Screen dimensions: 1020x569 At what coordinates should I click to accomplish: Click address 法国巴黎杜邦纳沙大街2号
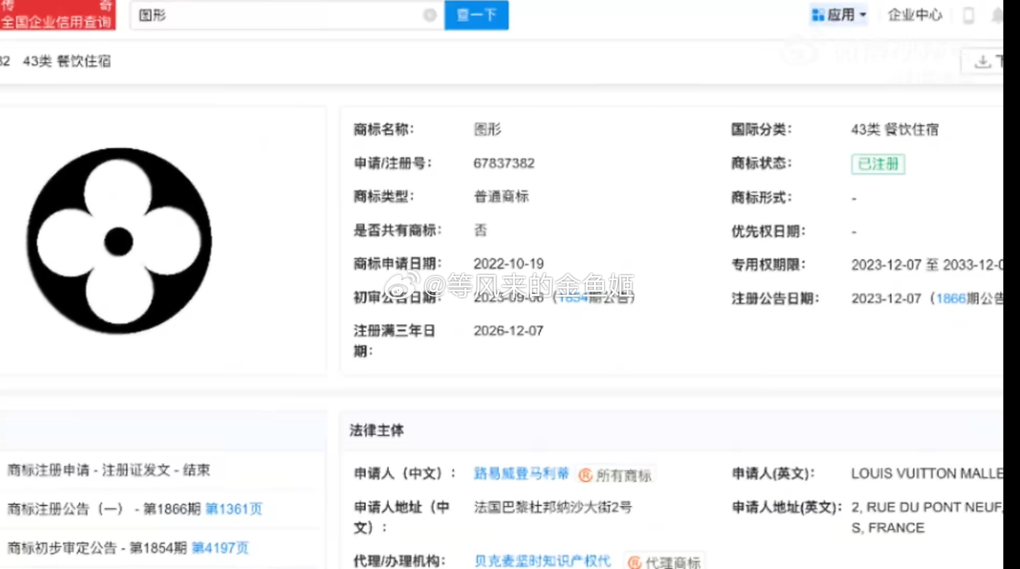553,507
